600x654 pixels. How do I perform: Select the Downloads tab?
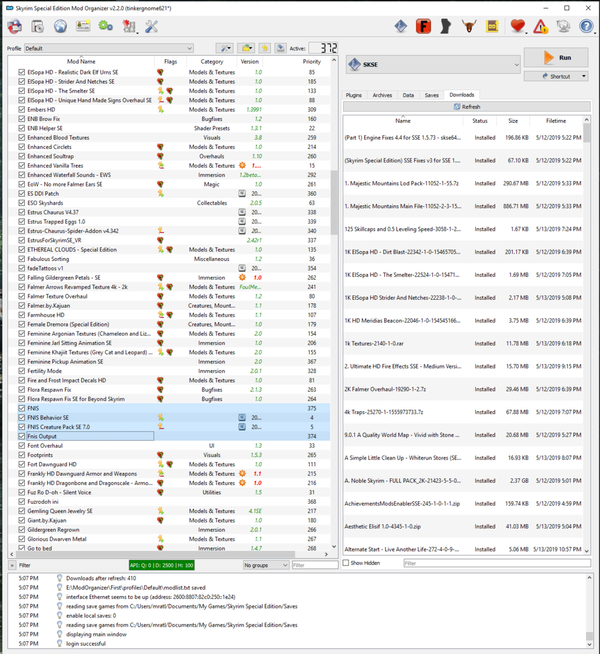[x=461, y=94]
